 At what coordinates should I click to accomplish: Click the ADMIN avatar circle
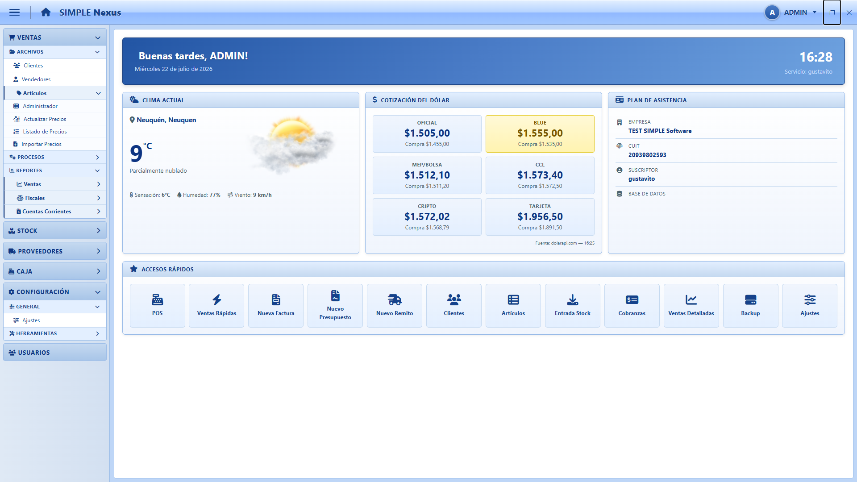click(x=772, y=12)
